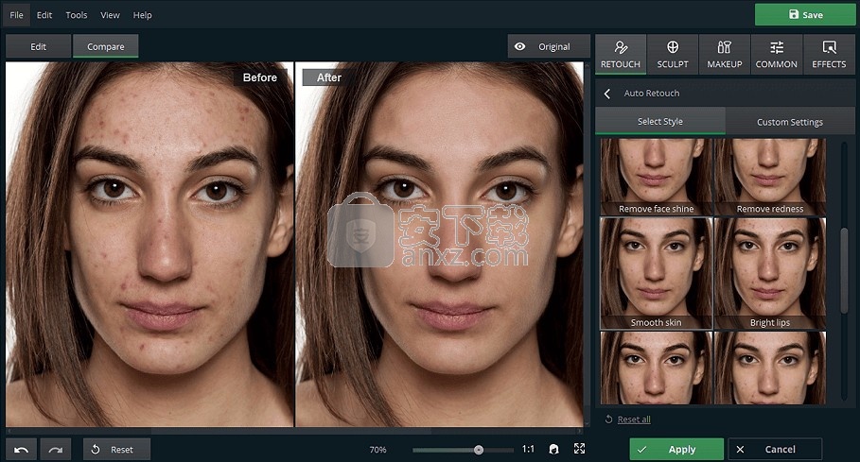Click the Reset button
The height and width of the screenshot is (462, 860).
point(116,450)
